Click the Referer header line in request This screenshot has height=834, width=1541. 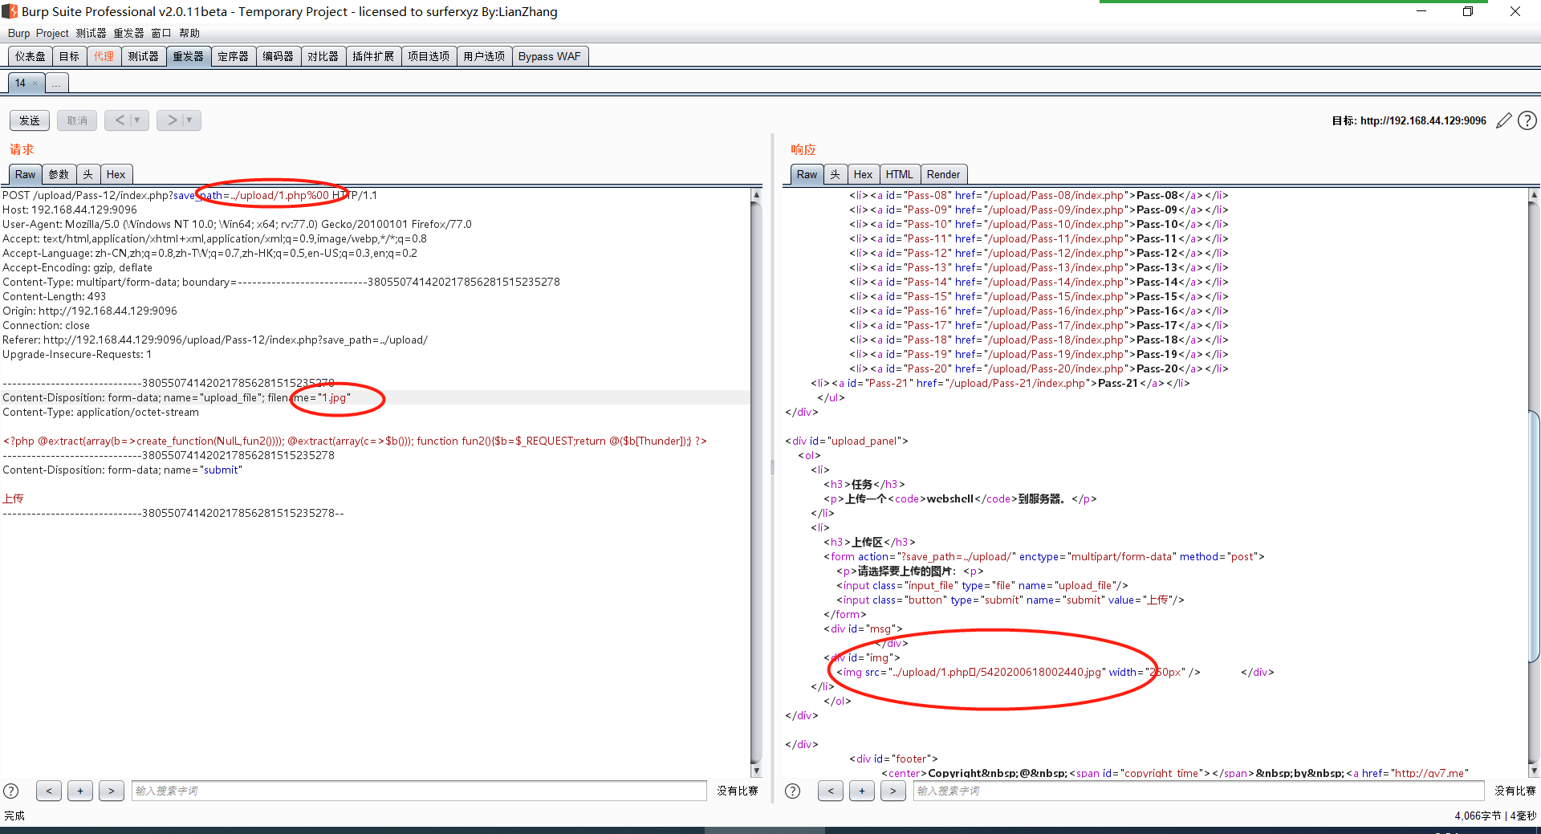pyautogui.click(x=215, y=340)
